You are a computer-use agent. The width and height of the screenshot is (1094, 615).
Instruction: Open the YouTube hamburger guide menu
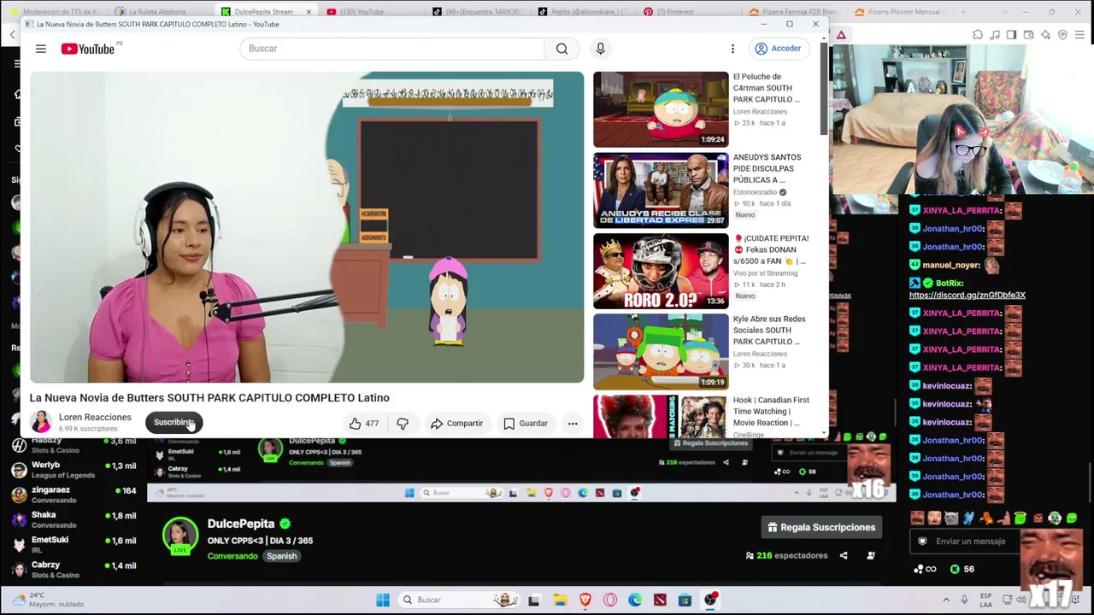[x=40, y=49]
